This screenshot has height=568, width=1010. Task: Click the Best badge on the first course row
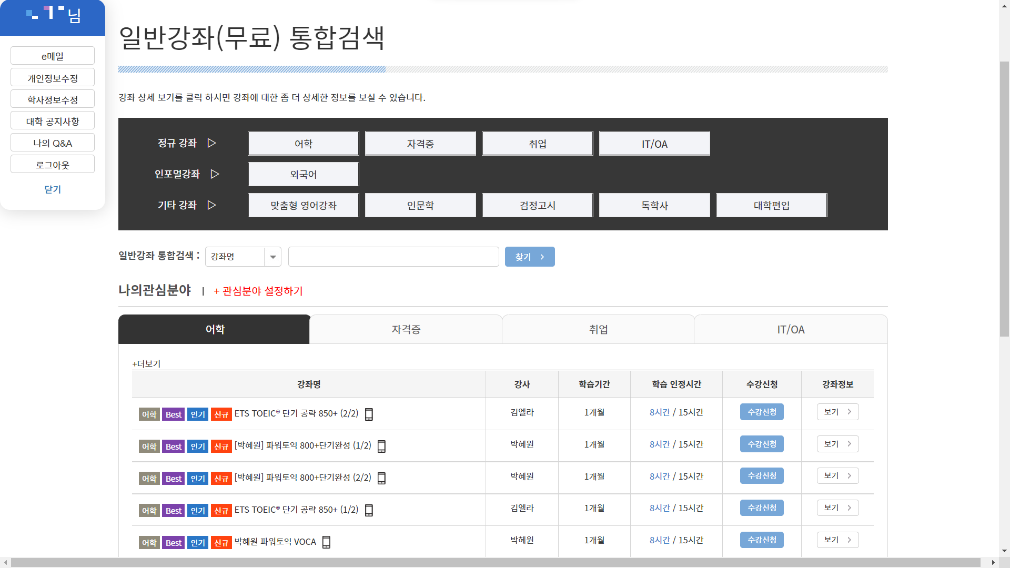click(173, 414)
